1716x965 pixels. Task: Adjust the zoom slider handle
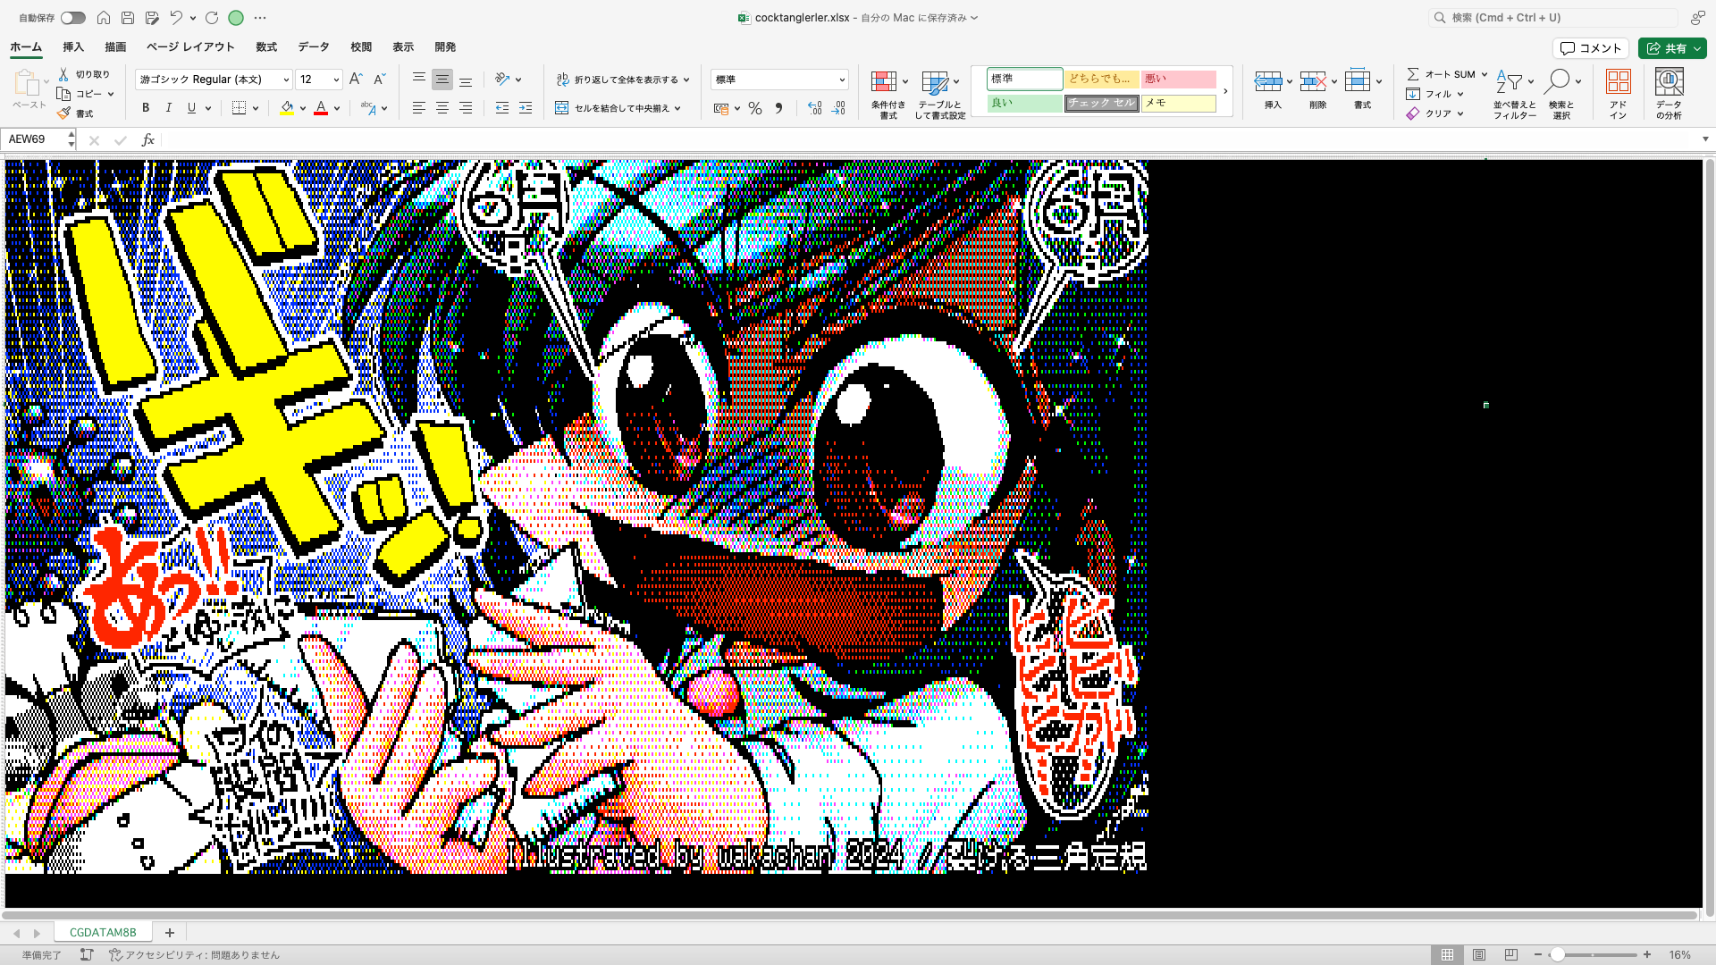click(1558, 954)
